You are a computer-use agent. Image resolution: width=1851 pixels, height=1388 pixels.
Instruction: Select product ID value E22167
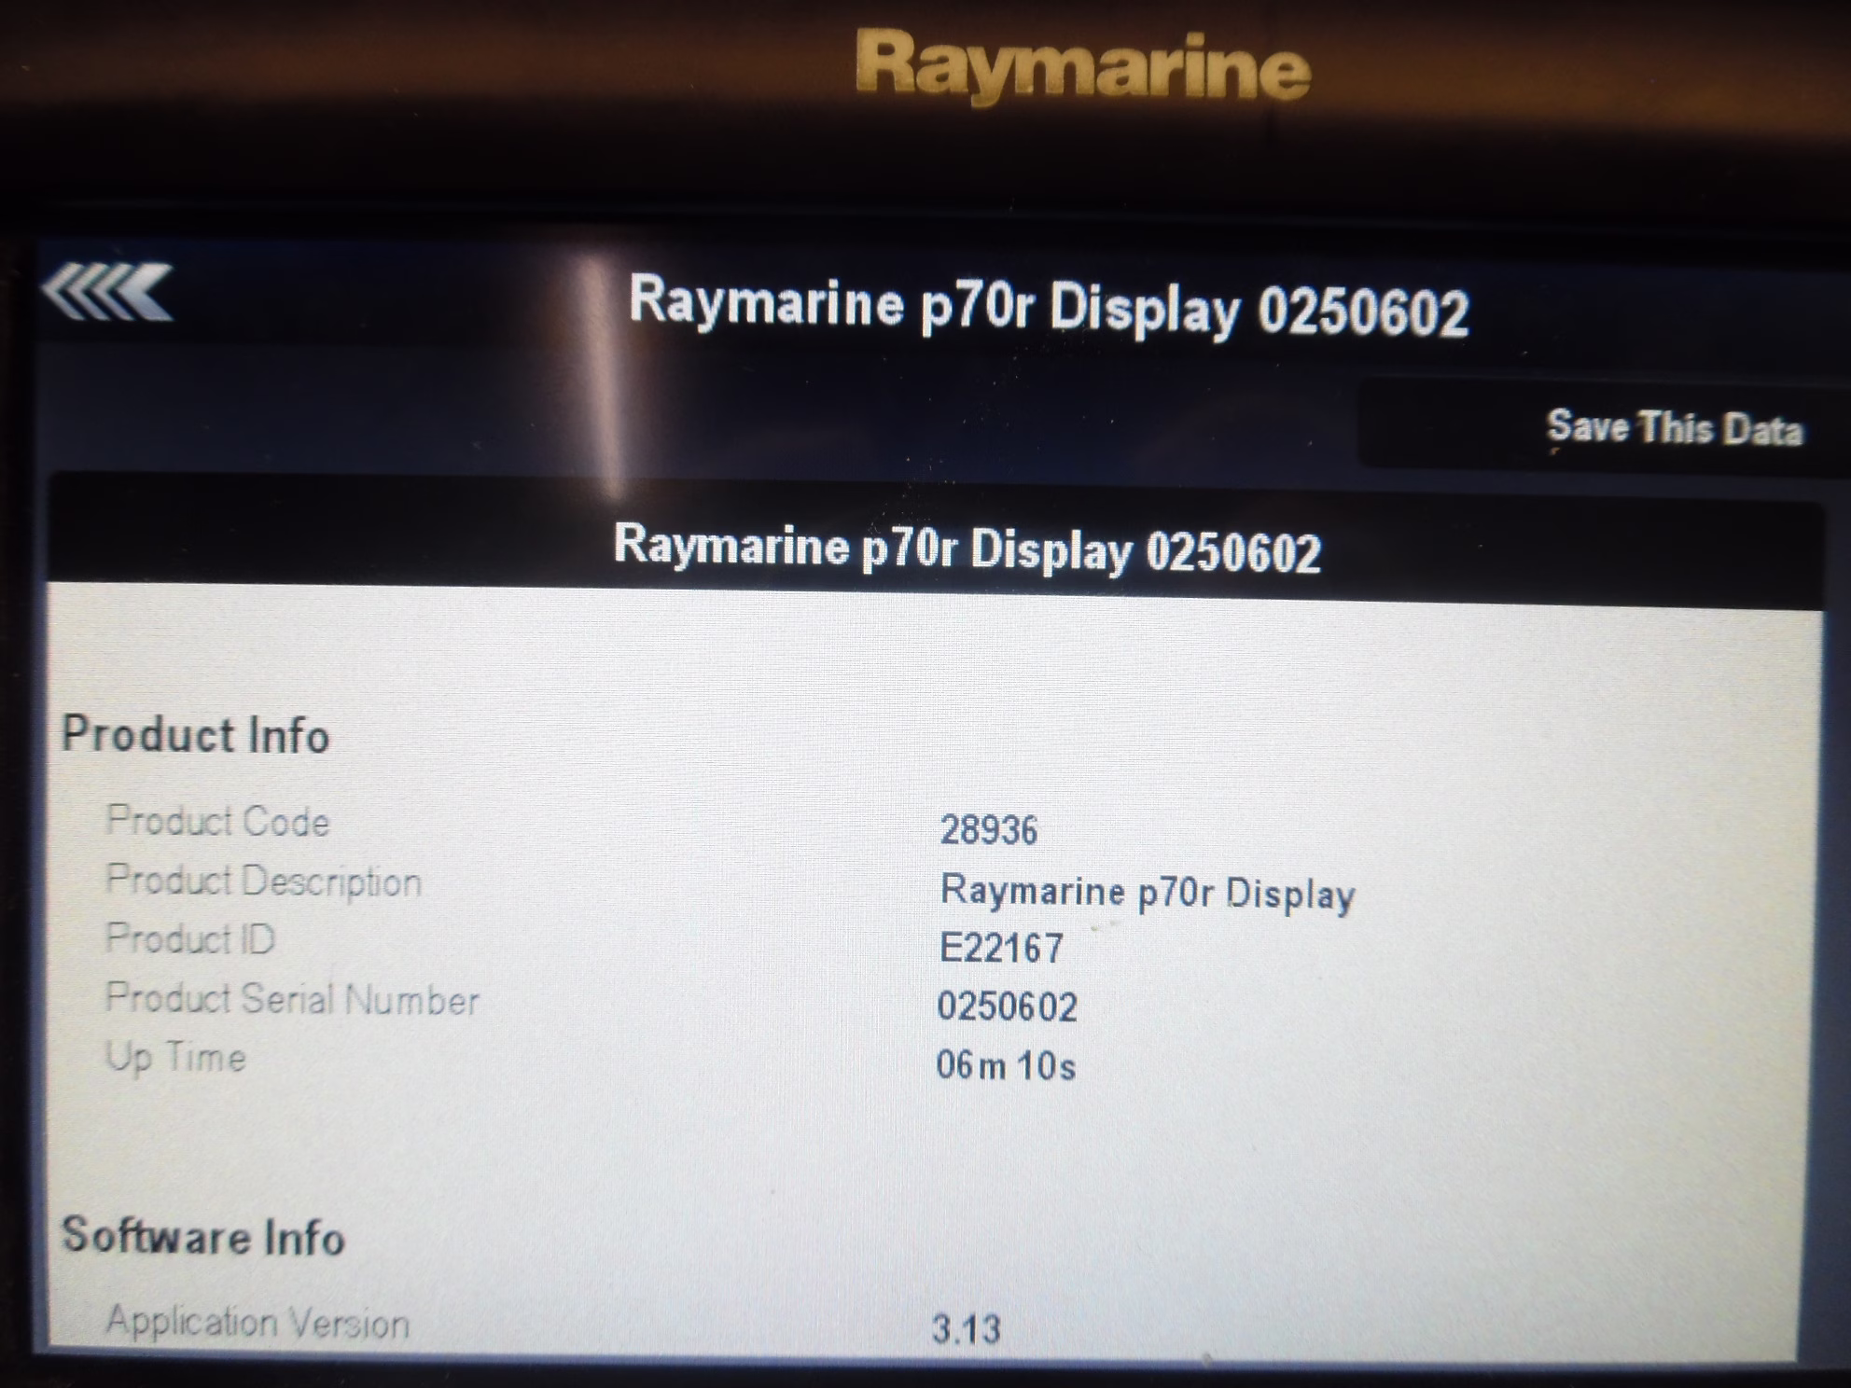point(1000,948)
